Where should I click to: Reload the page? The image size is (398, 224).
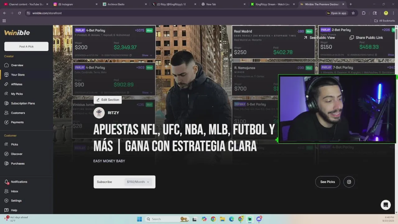point(20,13)
